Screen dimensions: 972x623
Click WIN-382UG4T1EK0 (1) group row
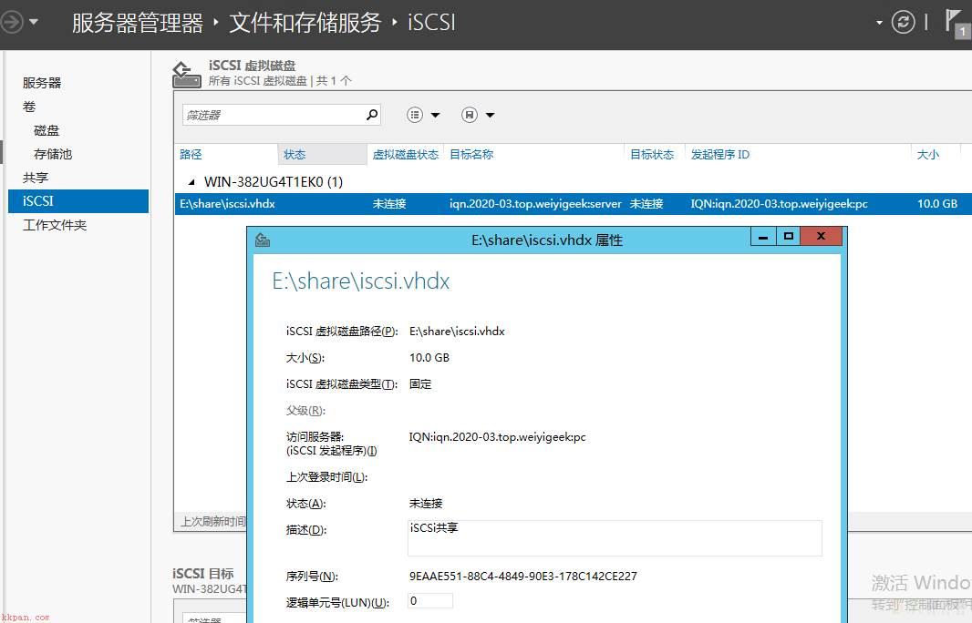point(274,182)
